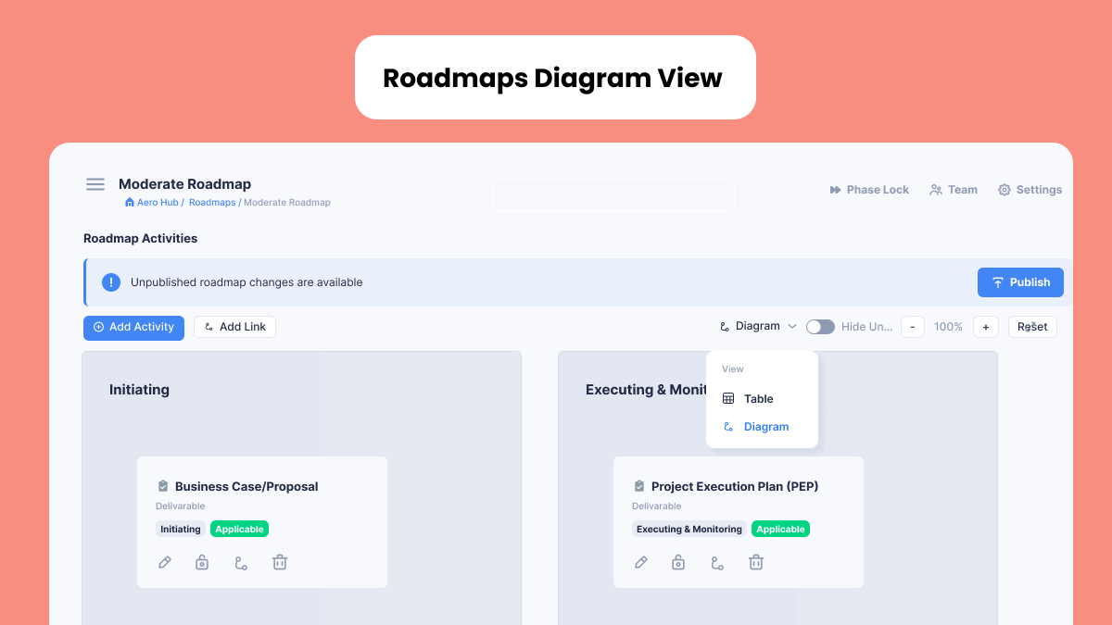
Task: Toggle the Hide Un... switch
Action: (820, 327)
